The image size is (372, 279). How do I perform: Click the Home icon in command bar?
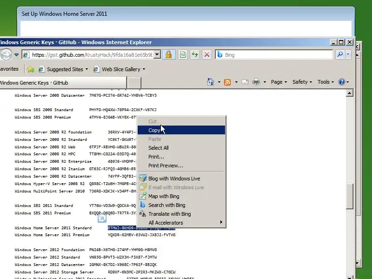click(211, 82)
